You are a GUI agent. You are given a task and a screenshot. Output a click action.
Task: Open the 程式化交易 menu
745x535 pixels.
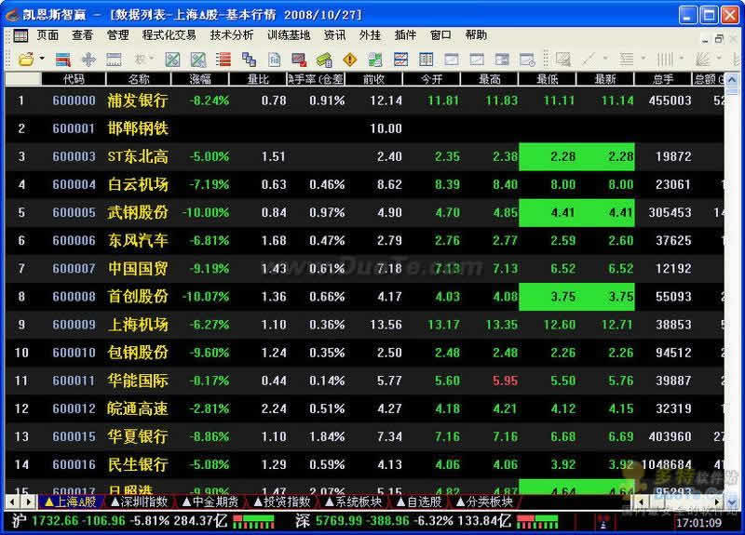point(169,35)
